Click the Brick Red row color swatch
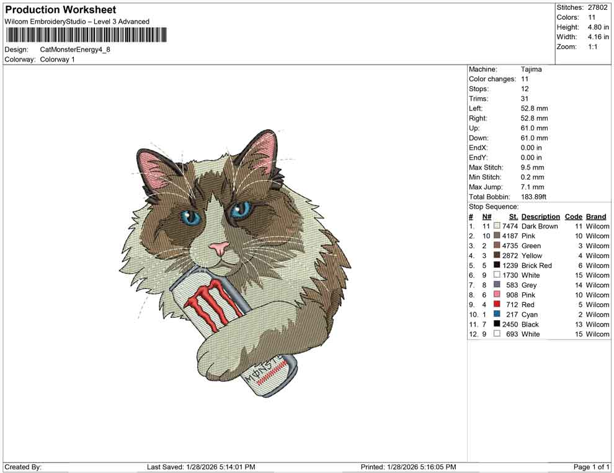The width and height of the screenshot is (614, 473). point(497,265)
